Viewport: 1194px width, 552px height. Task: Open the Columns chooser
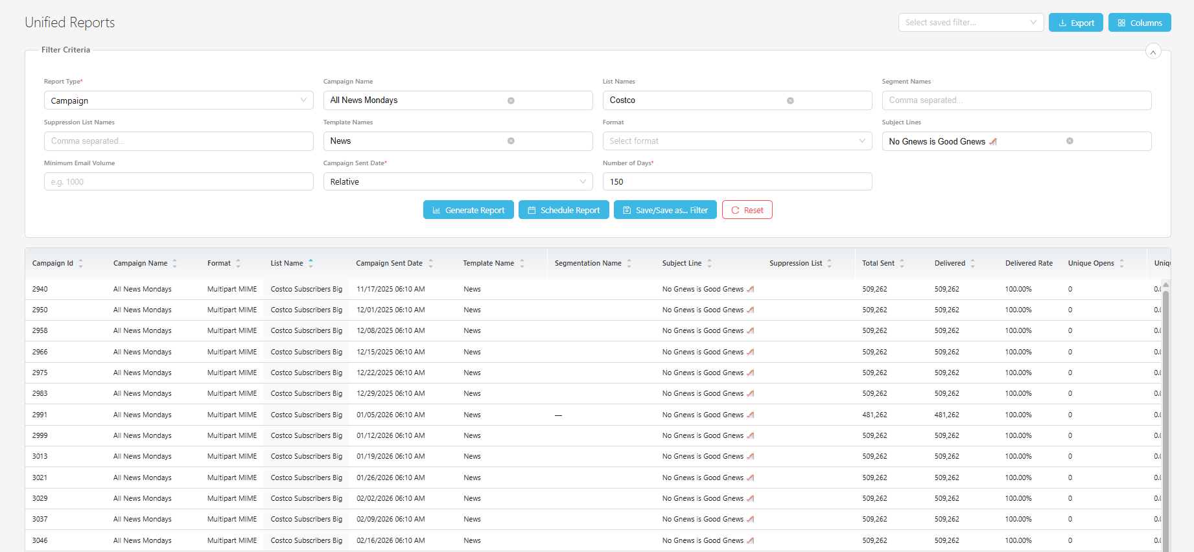pos(1139,23)
